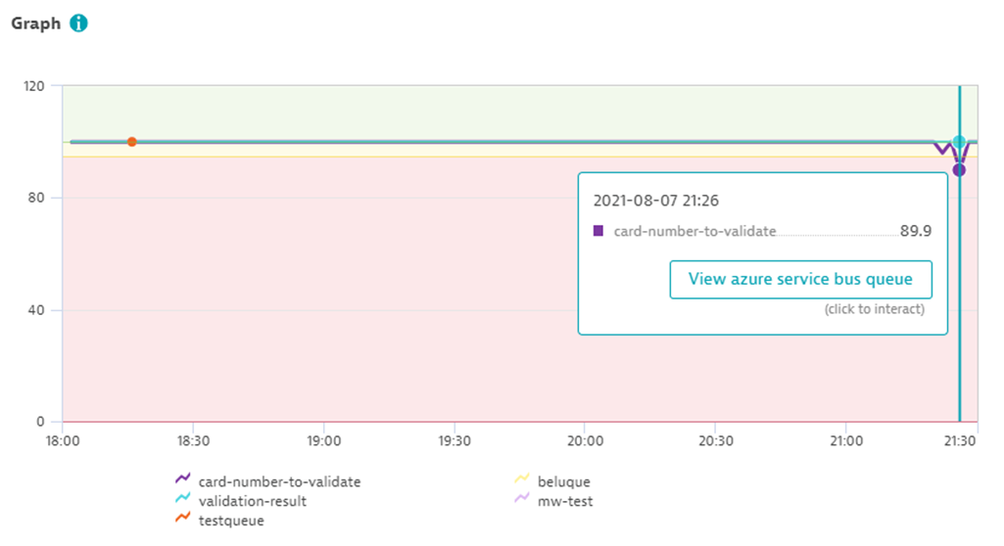Open View azure service bus queue
Viewport: 1004px width, 546px height.
800,280
